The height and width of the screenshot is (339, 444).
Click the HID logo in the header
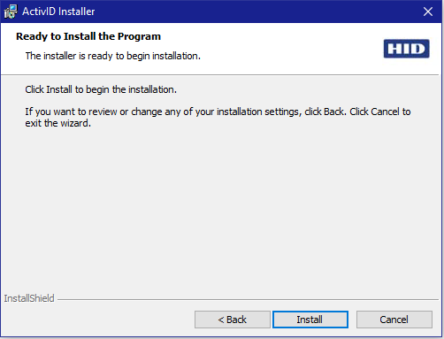point(406,49)
